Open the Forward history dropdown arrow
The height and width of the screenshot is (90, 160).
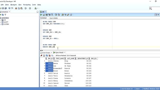point(32,8)
